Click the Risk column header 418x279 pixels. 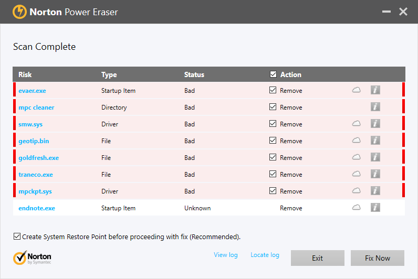(x=25, y=74)
